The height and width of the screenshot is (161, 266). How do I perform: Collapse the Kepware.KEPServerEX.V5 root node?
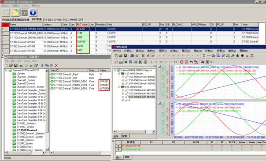point(6,70)
